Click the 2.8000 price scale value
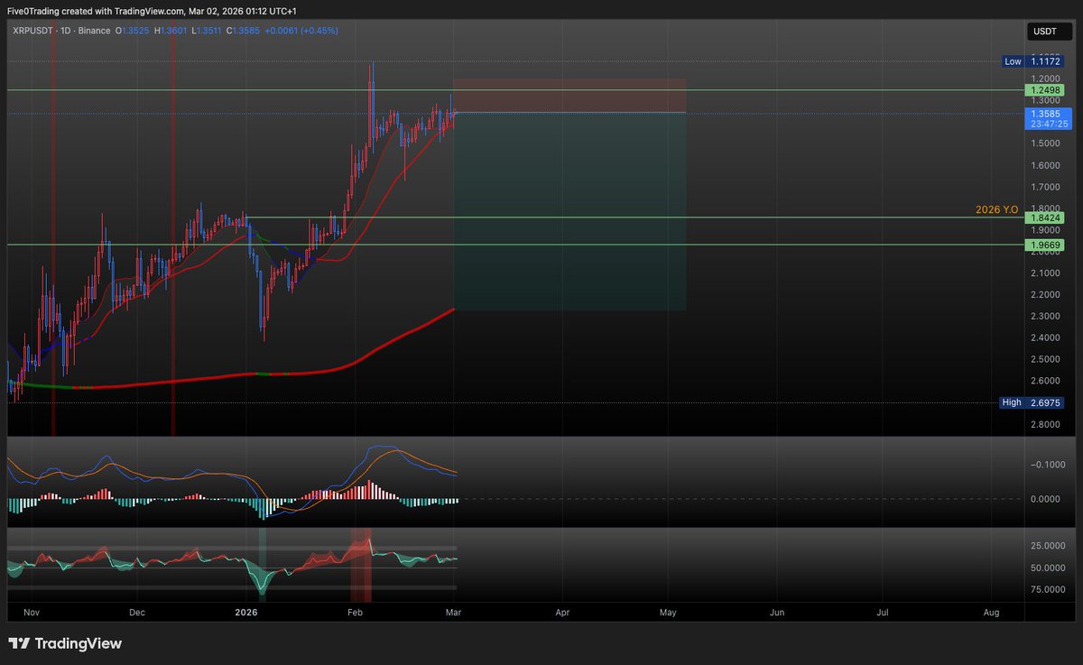Viewport: 1083px width, 665px height. (1045, 424)
